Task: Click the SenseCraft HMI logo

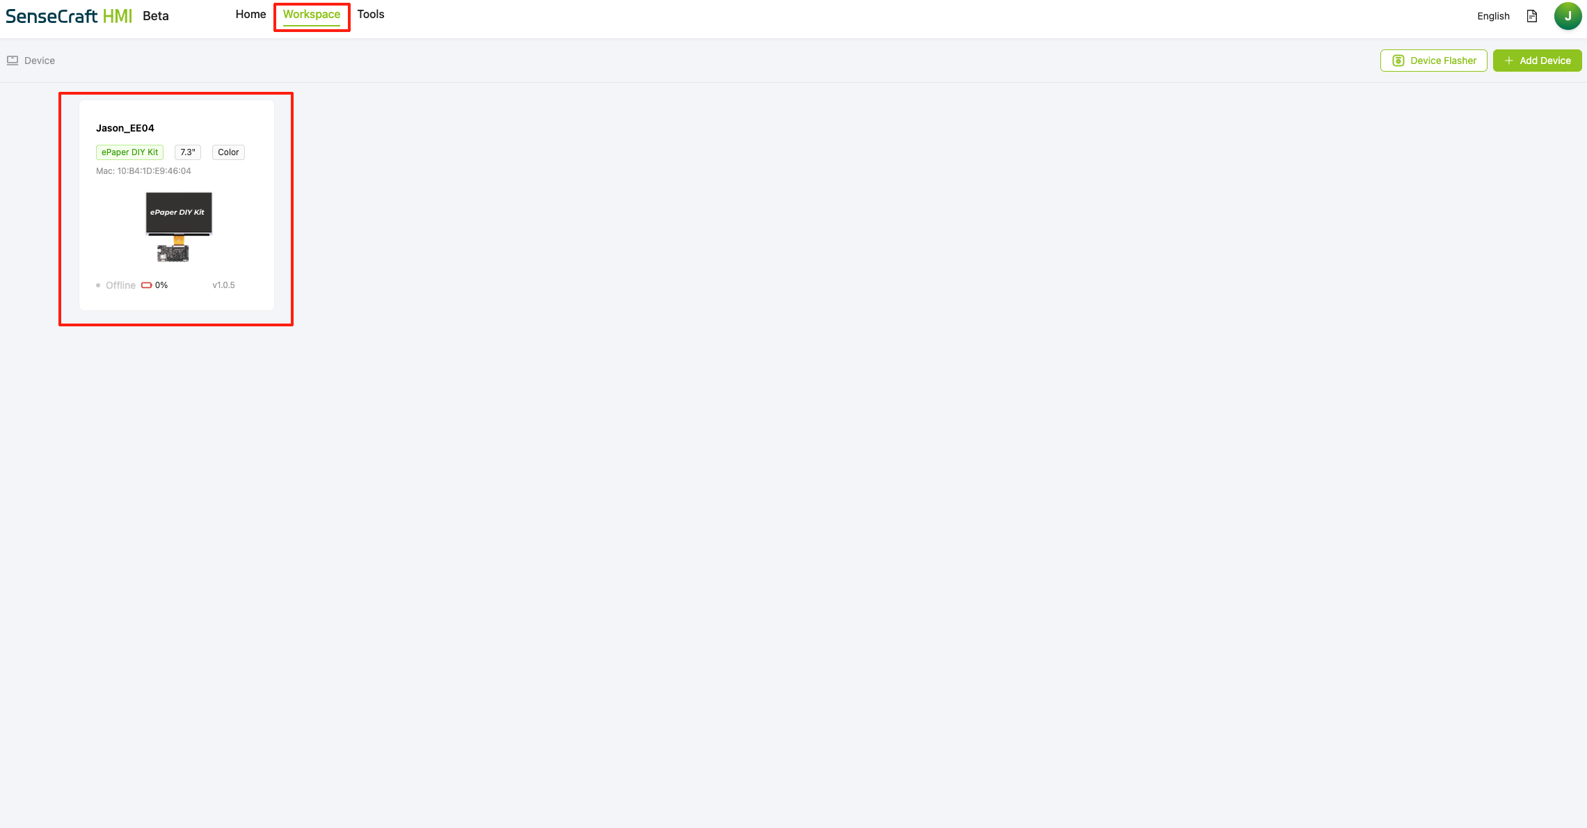Action: [x=69, y=16]
